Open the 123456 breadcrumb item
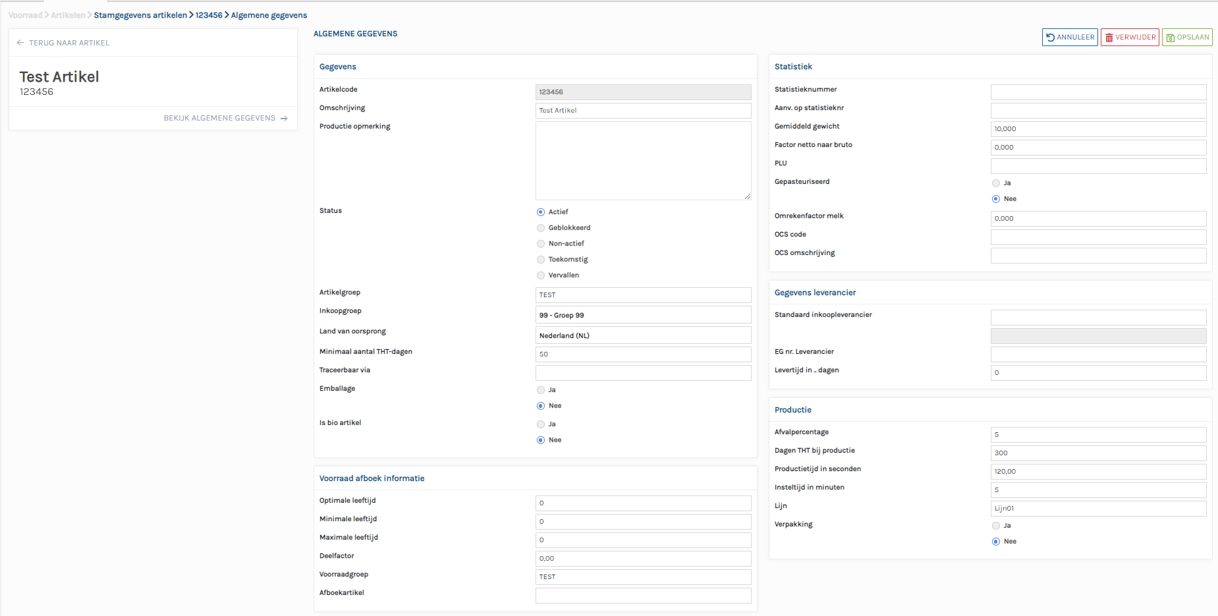The width and height of the screenshot is (1218, 616). point(209,15)
